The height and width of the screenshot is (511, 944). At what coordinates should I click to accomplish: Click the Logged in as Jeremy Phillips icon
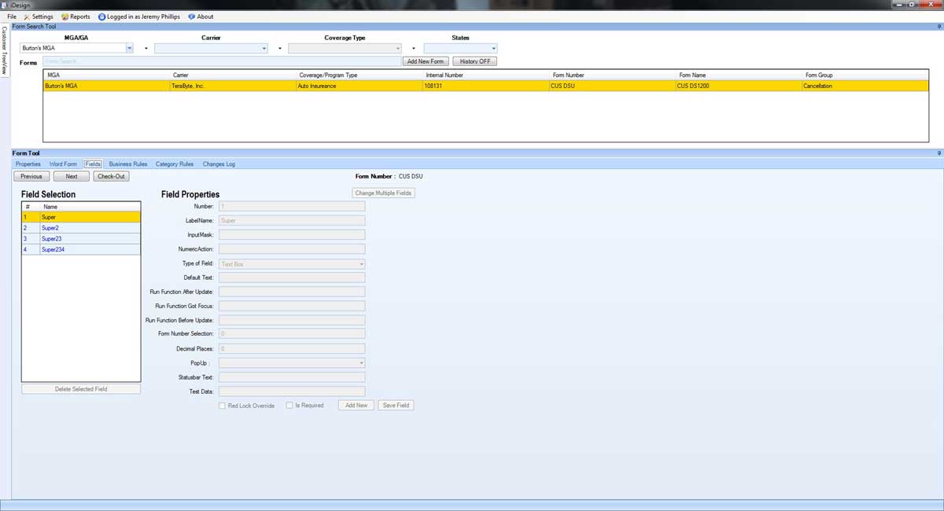tap(101, 17)
